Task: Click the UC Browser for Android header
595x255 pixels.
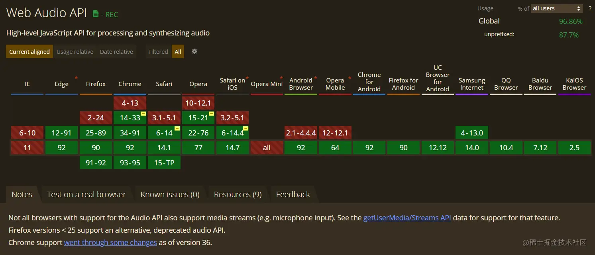Action: (x=438, y=78)
